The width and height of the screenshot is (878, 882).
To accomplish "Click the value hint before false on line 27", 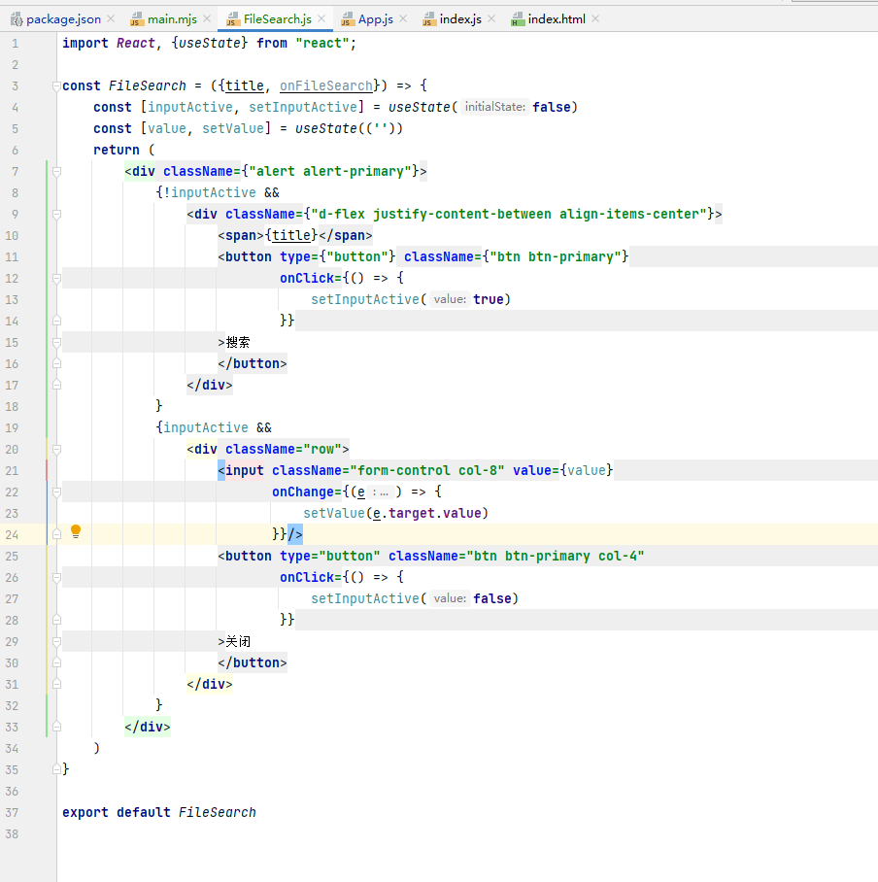I will (450, 598).
